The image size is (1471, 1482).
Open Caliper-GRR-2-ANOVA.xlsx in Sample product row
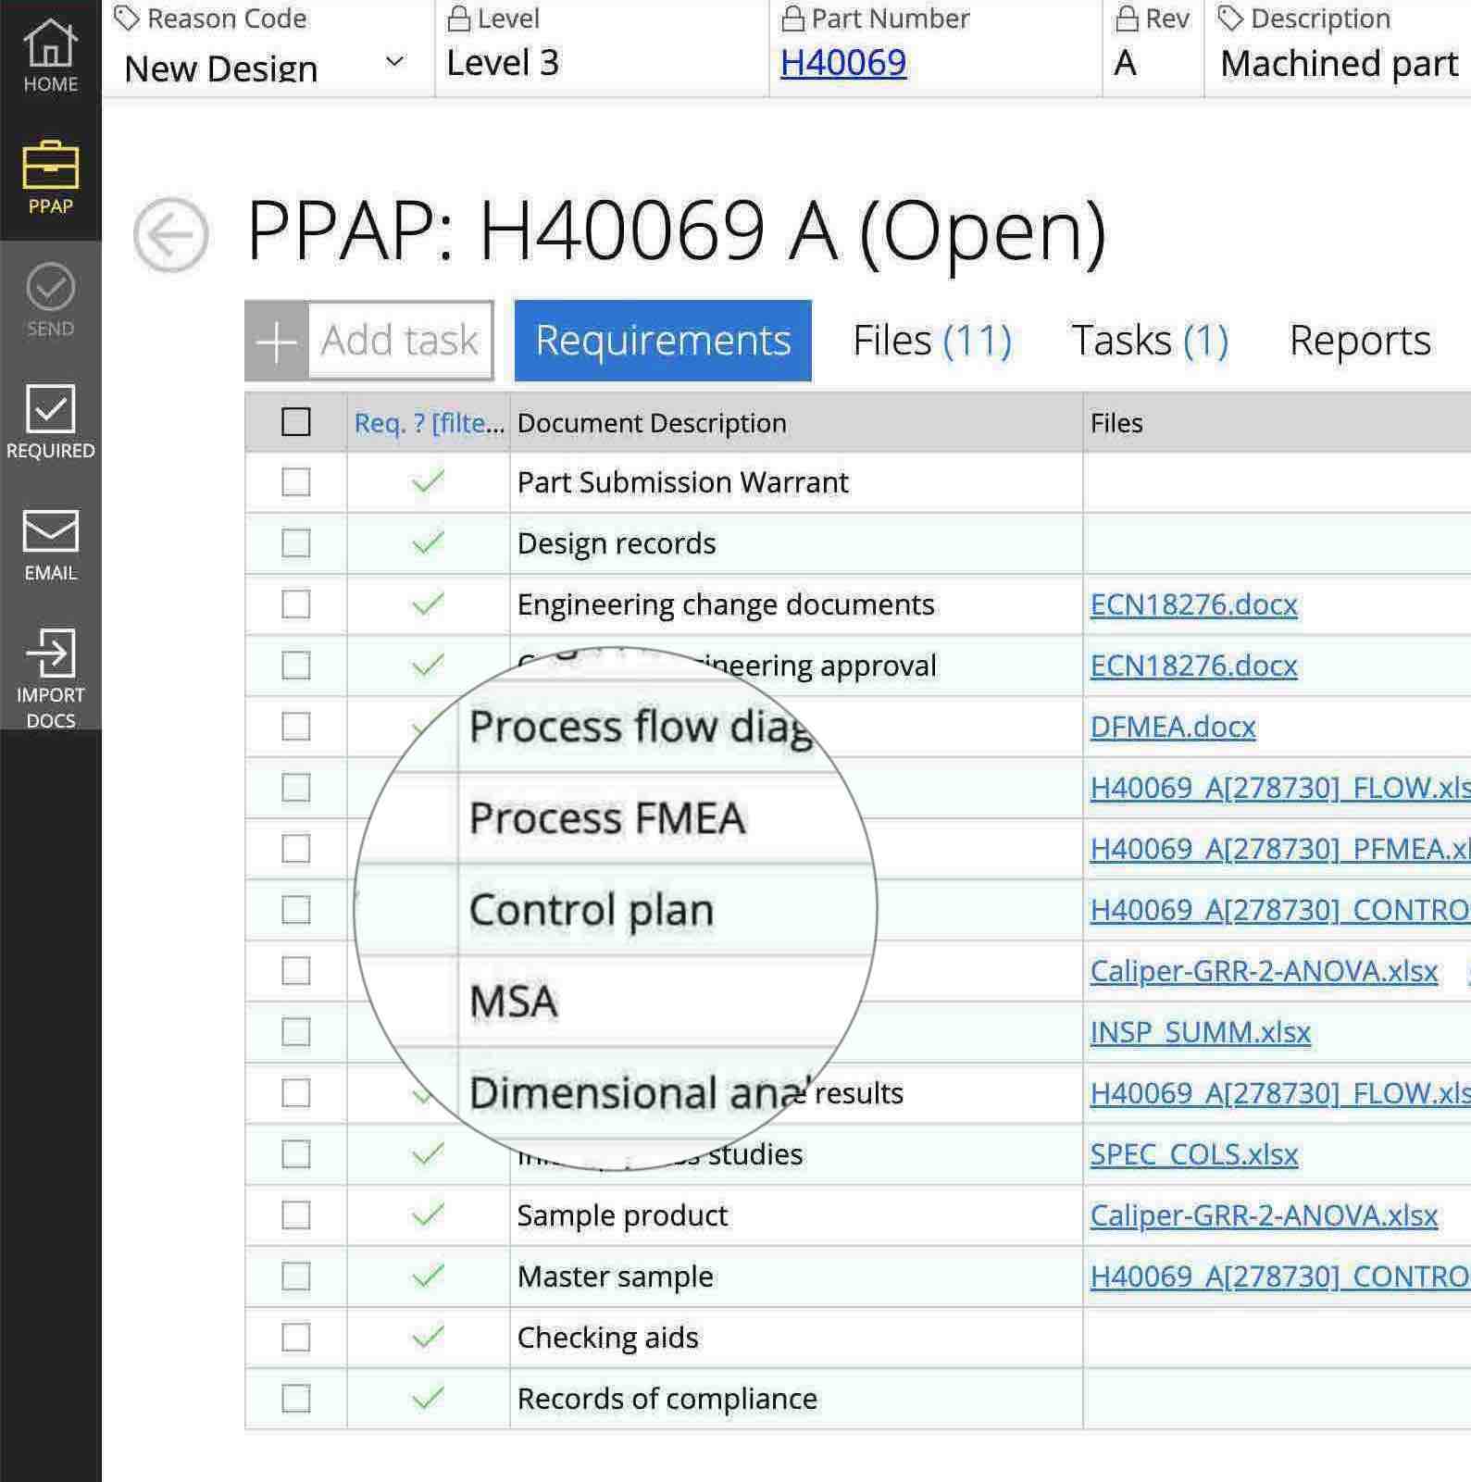point(1264,1215)
